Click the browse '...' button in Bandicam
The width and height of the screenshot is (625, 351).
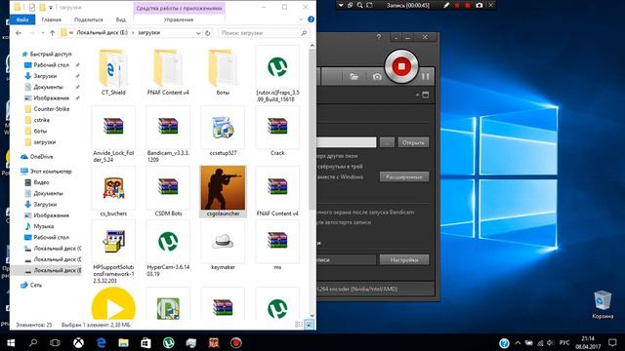tap(387, 142)
